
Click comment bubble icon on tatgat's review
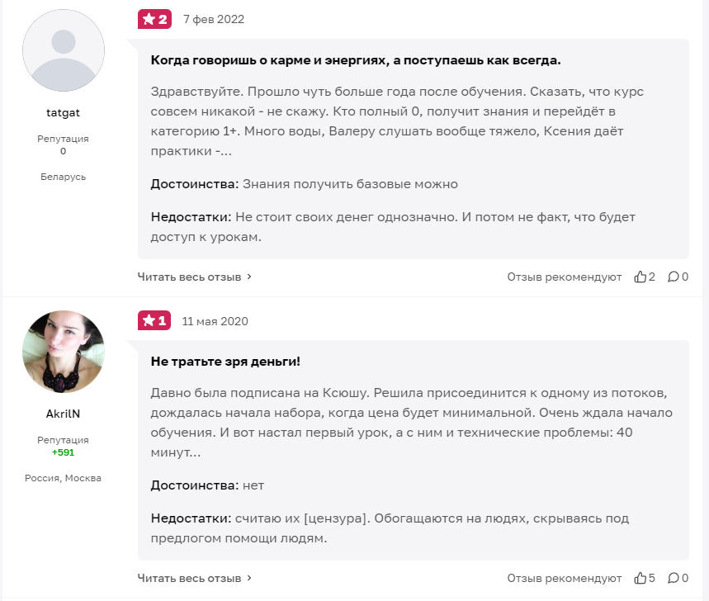tap(673, 277)
